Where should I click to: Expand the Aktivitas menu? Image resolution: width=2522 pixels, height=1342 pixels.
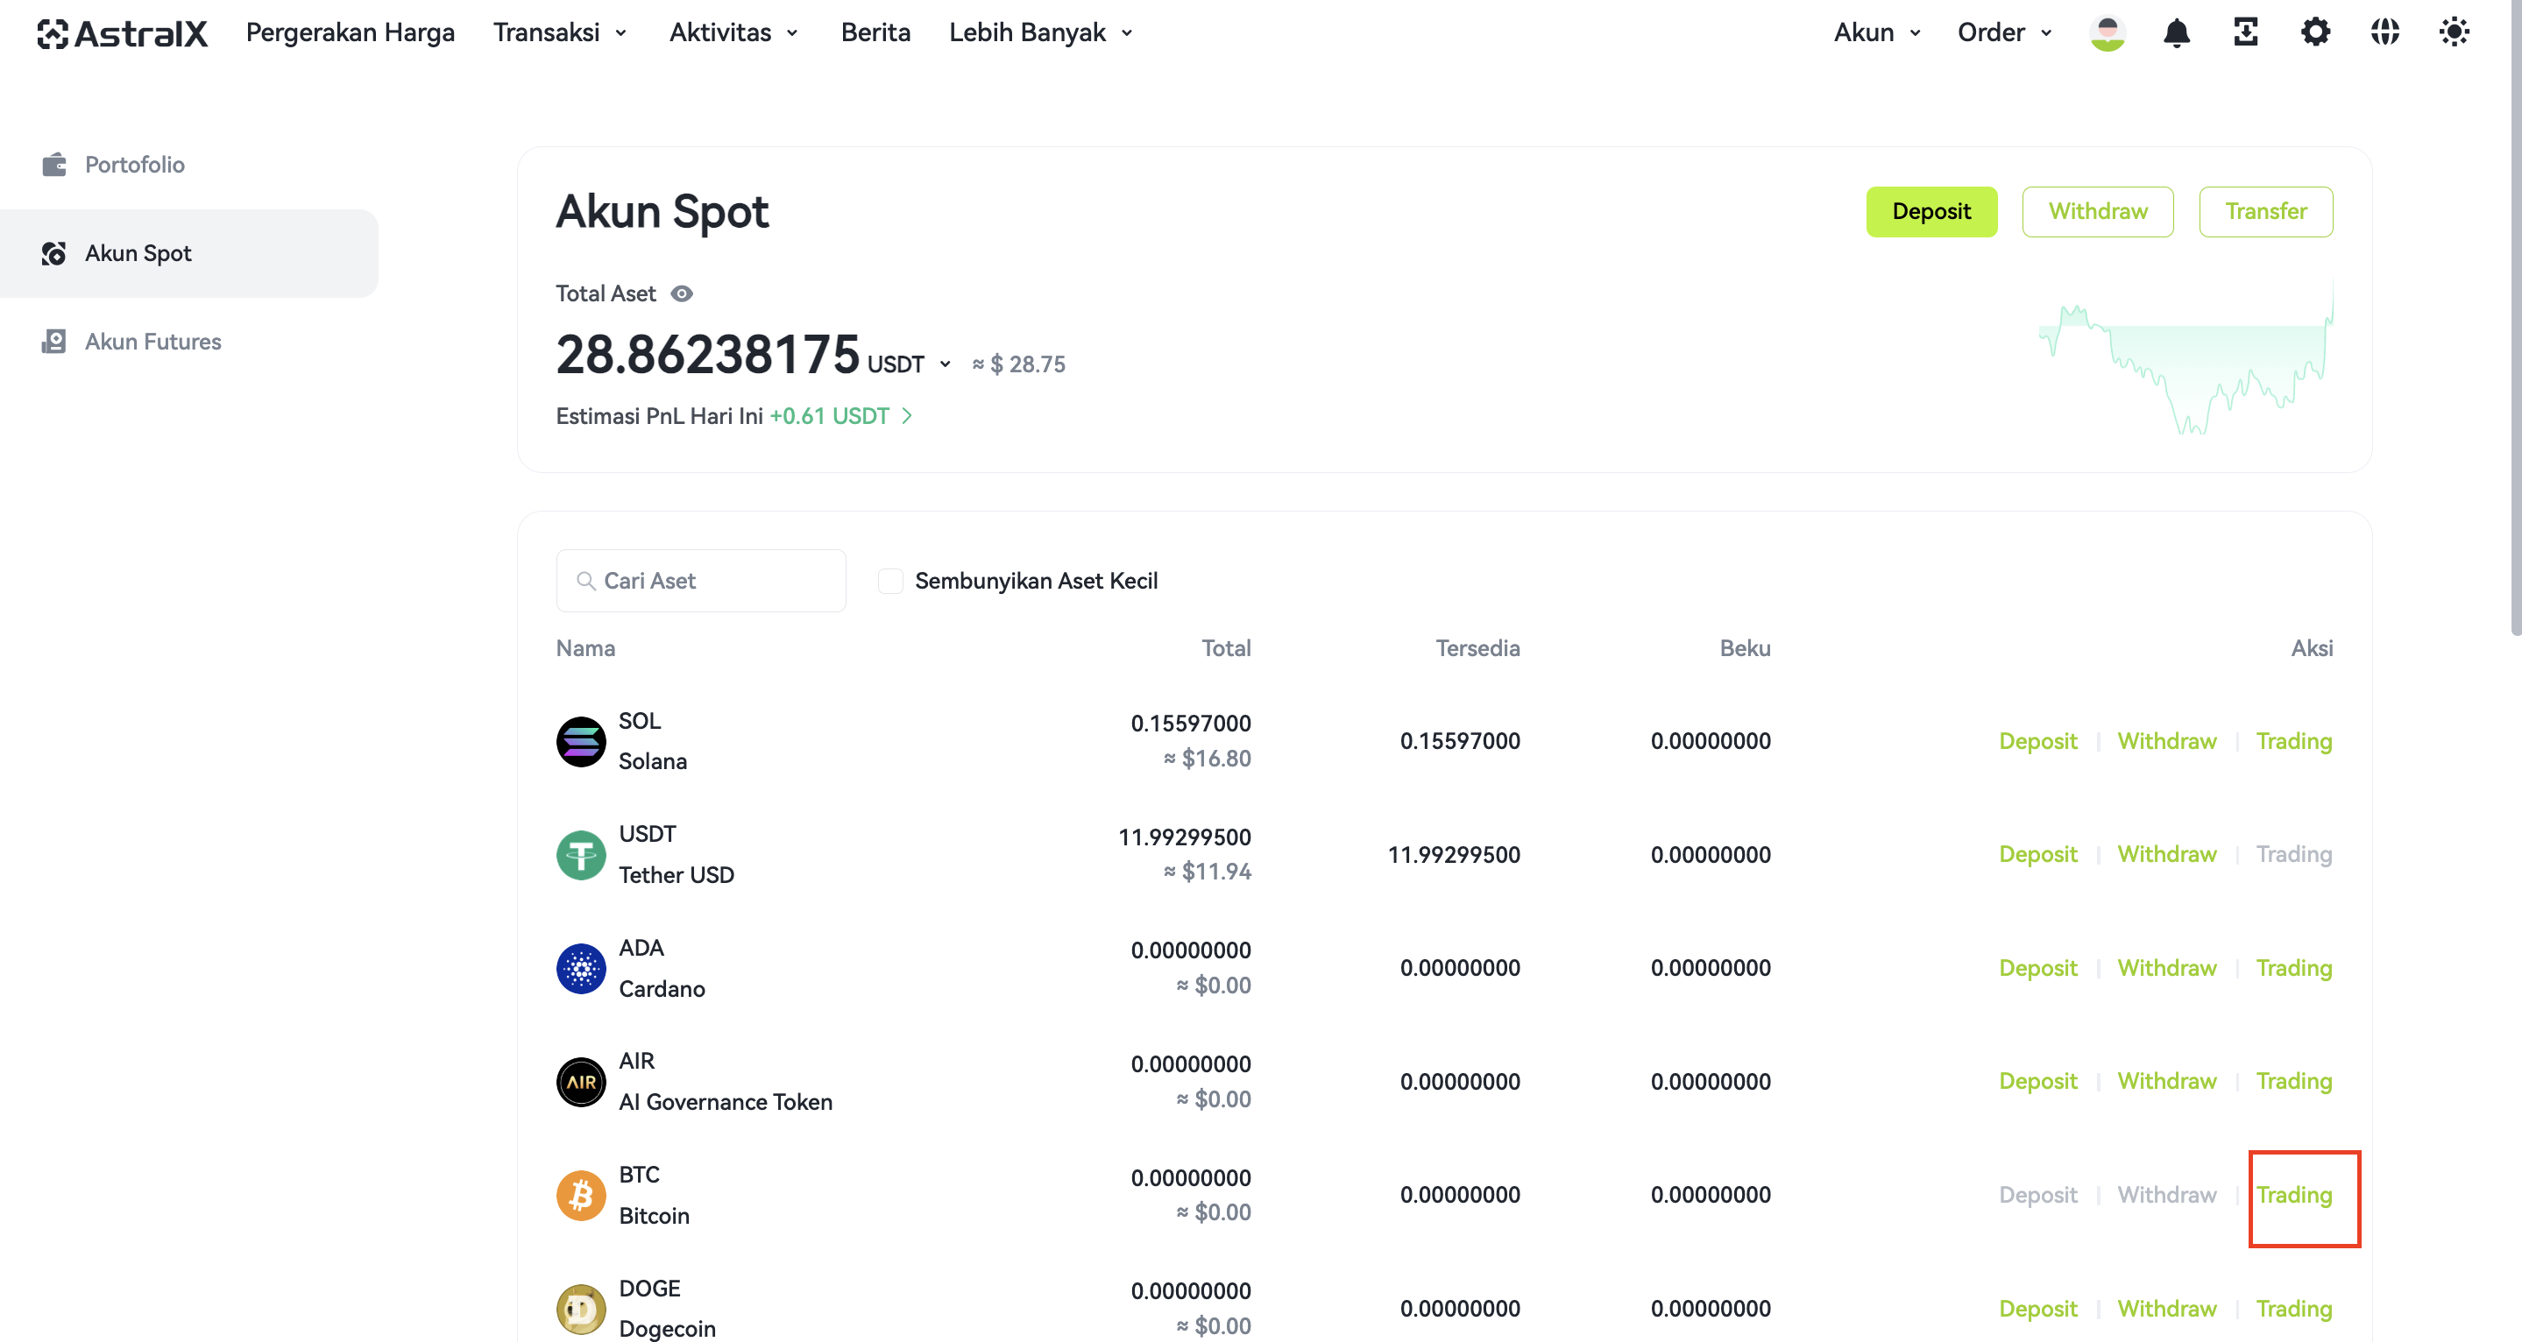[734, 32]
